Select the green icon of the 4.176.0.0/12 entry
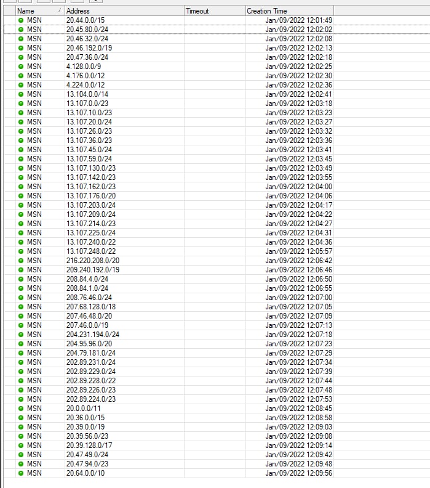Image resolution: width=430 pixels, height=488 pixels. coord(21,76)
